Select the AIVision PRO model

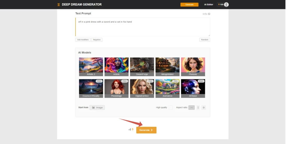point(193,88)
